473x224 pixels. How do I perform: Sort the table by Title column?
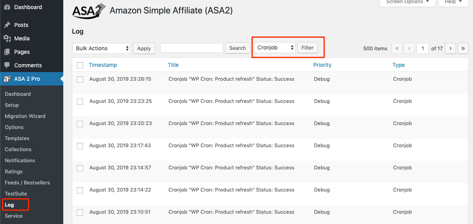(x=173, y=65)
